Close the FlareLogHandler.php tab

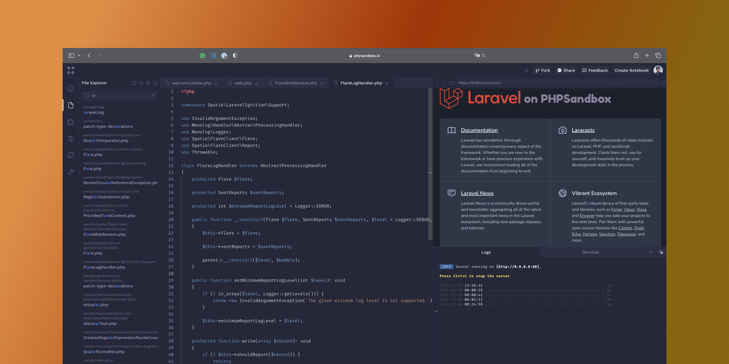tap(387, 83)
